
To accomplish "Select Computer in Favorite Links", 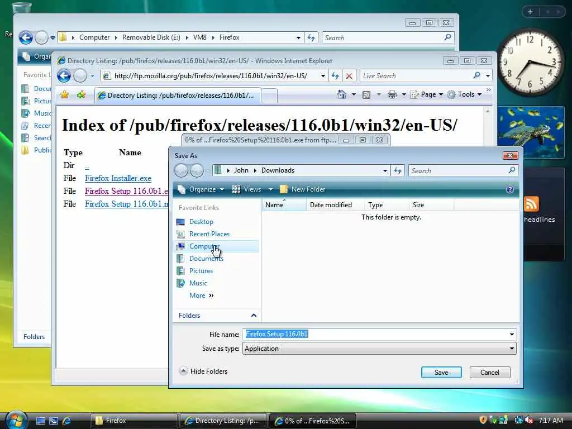I will [217, 246].
